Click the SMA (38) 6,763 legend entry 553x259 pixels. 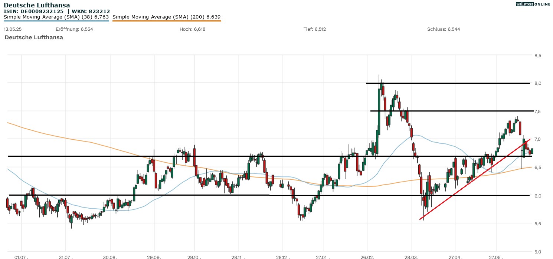56,17
